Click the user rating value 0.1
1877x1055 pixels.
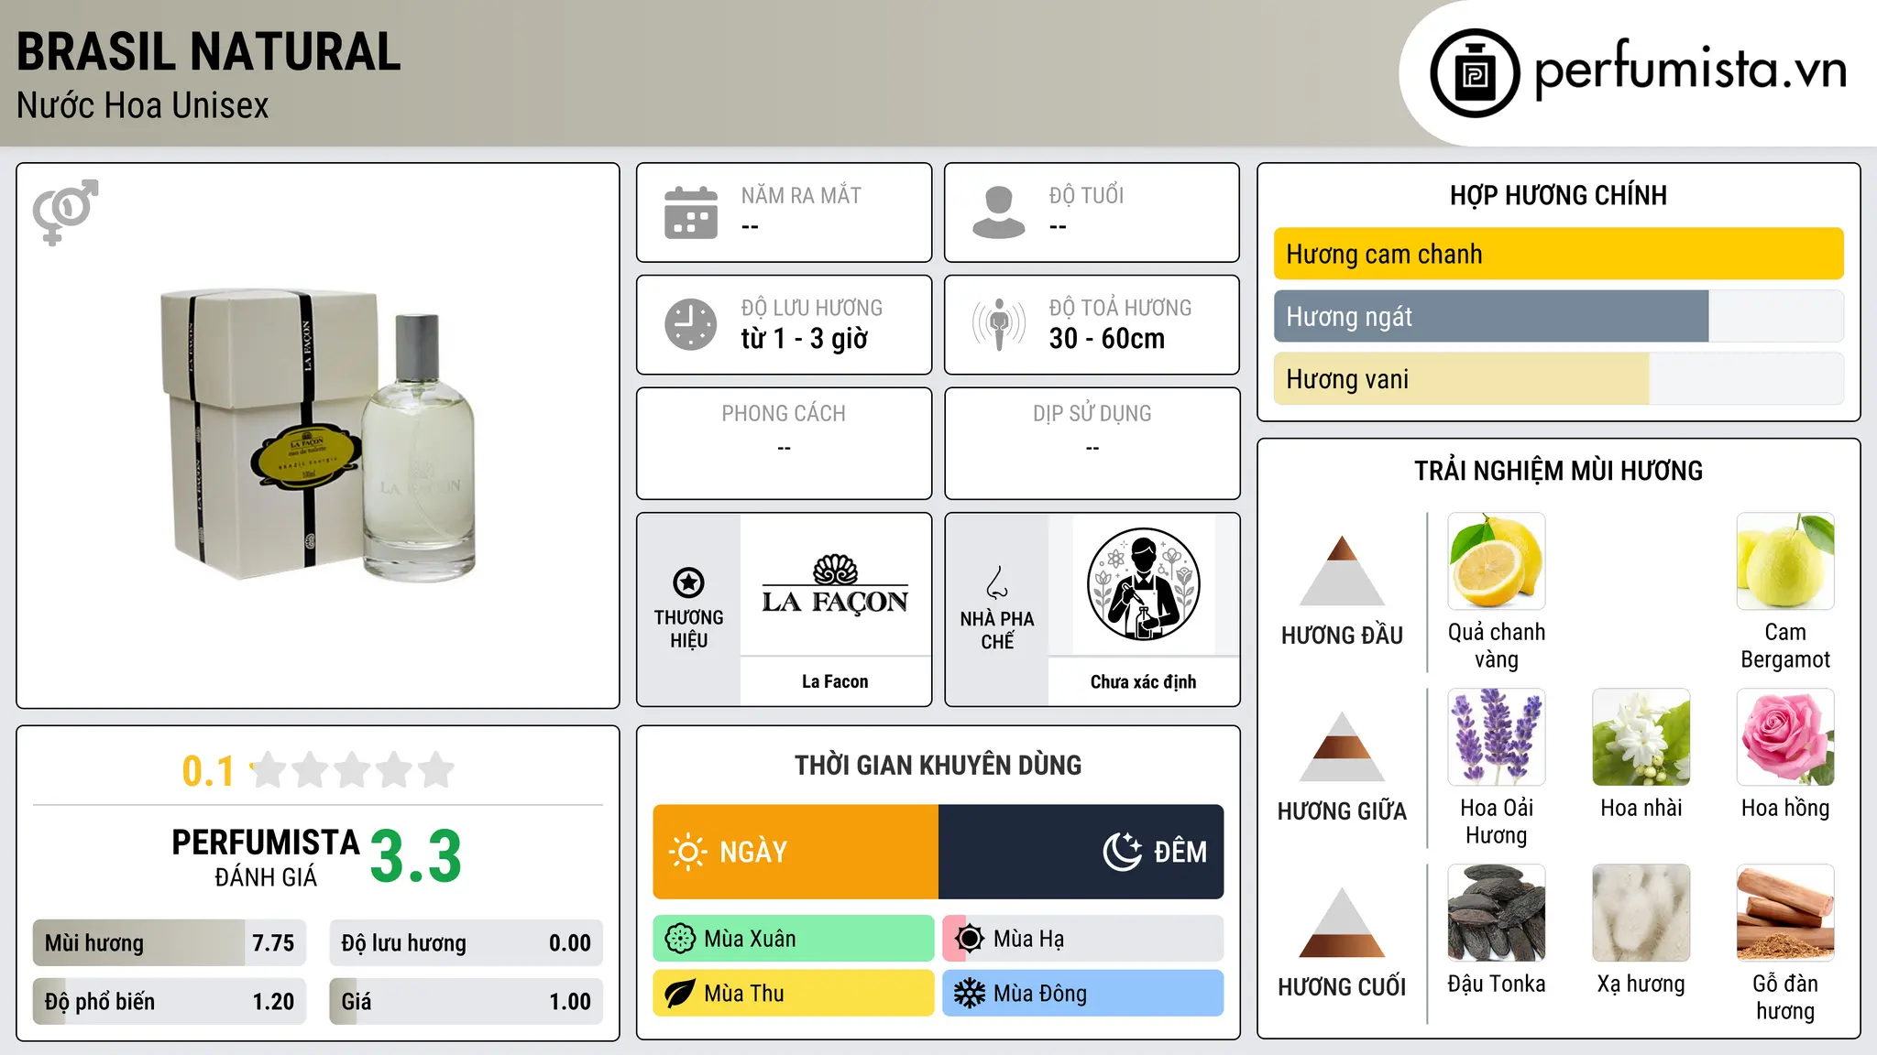pos(208,771)
